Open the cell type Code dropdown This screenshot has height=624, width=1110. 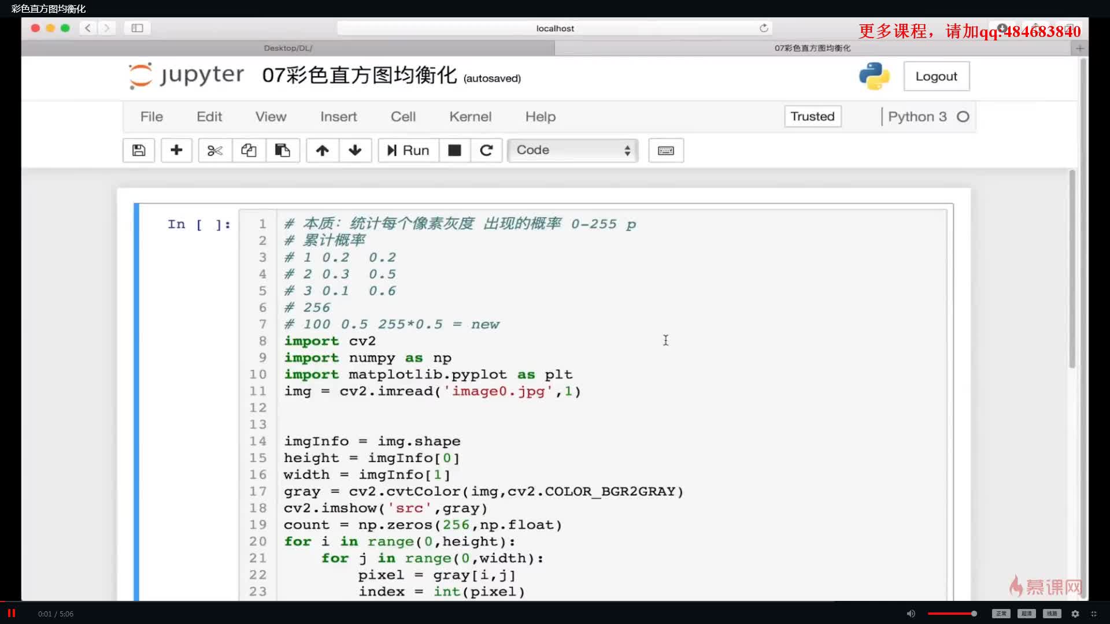[573, 150]
